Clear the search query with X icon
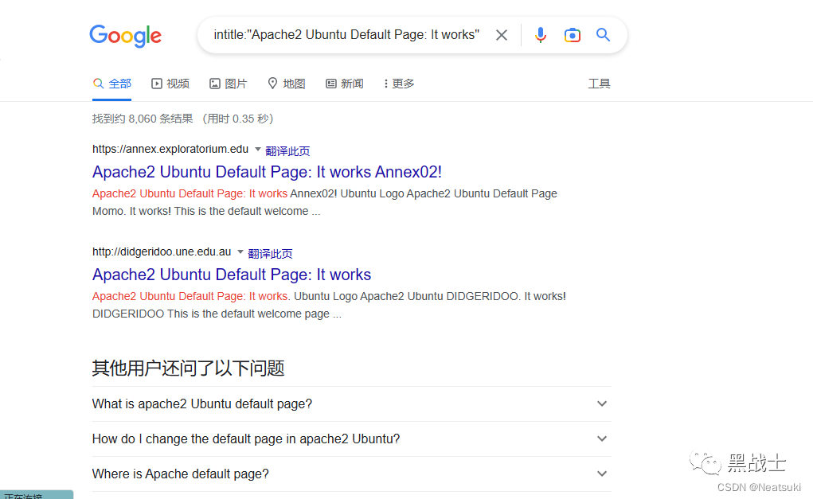The width and height of the screenshot is (813, 499). [502, 35]
